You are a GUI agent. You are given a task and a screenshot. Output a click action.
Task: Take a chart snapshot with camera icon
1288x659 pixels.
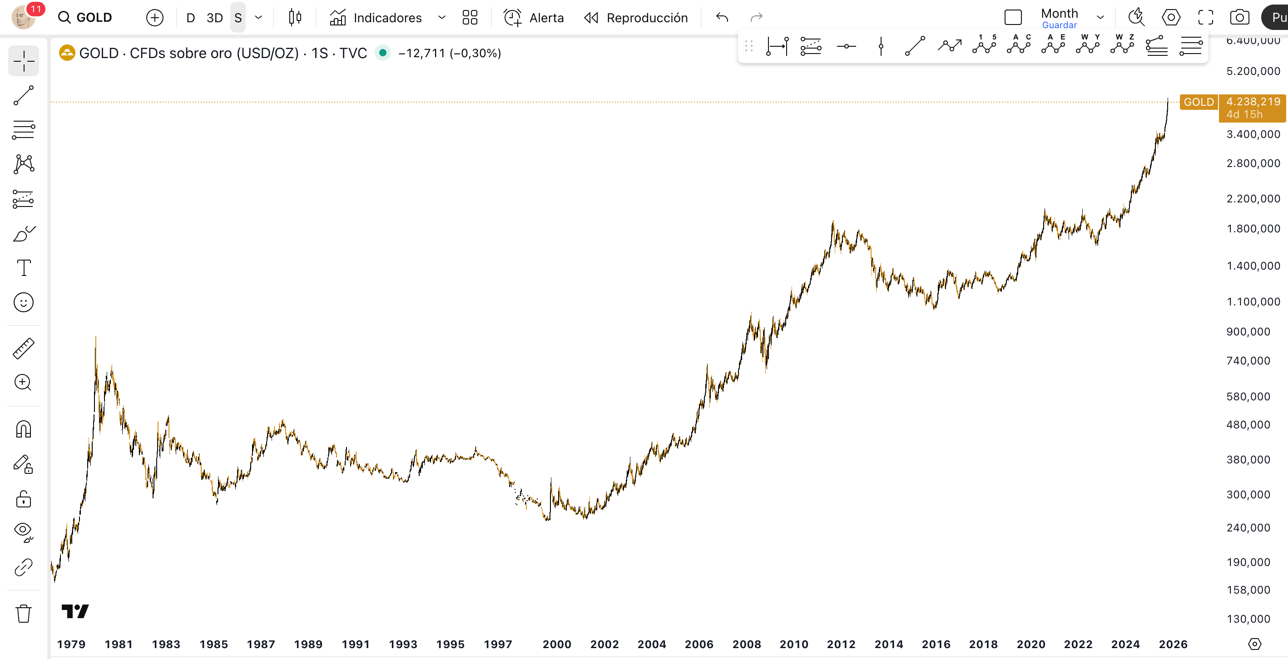[x=1239, y=18]
